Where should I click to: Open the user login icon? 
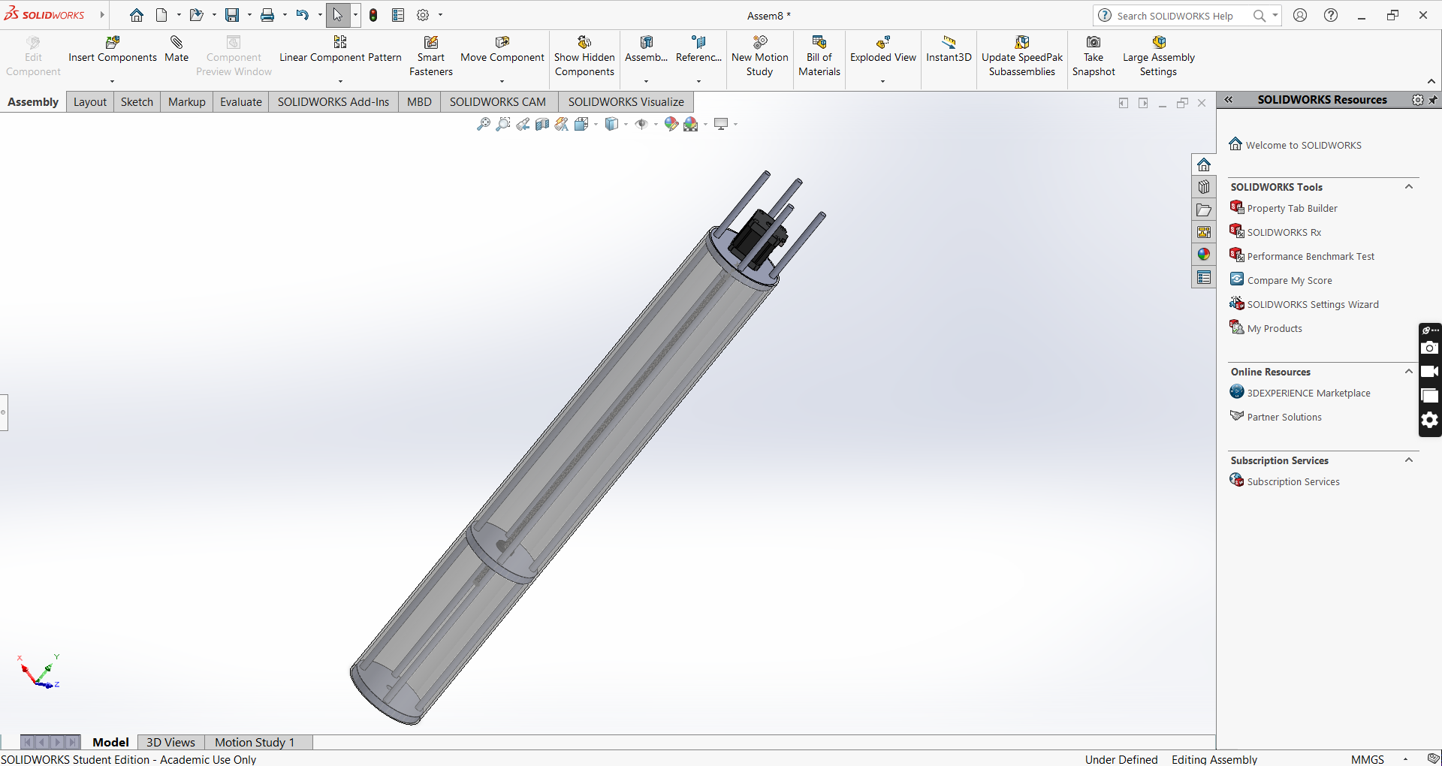pos(1300,15)
